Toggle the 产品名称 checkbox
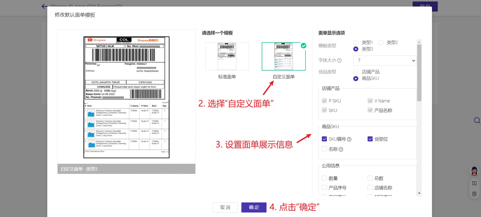 pyautogui.click(x=370, y=110)
